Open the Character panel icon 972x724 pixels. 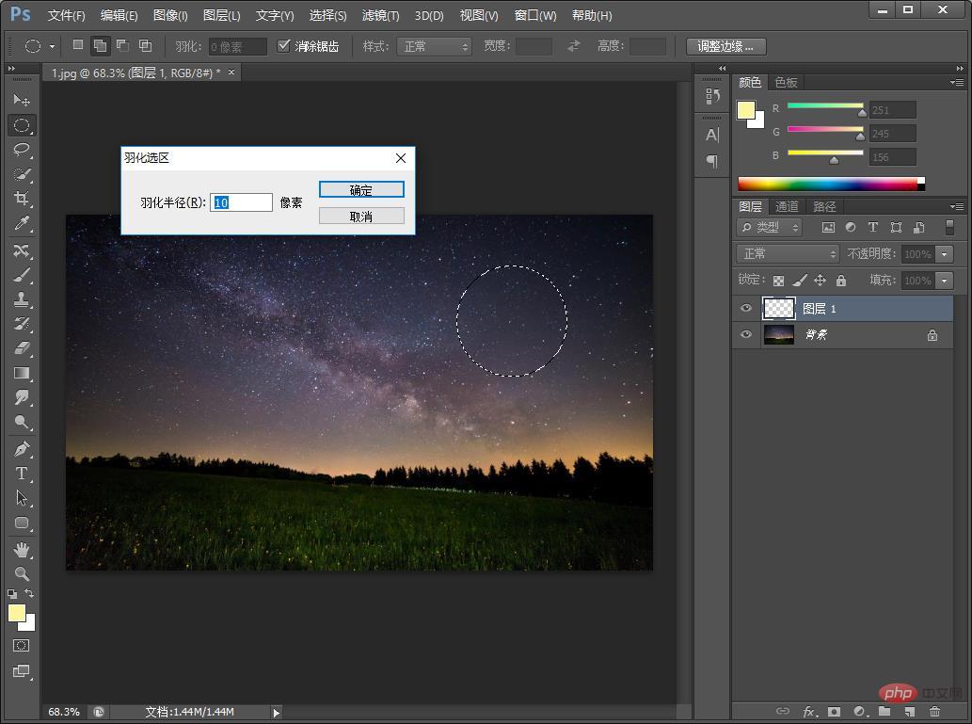click(x=712, y=135)
